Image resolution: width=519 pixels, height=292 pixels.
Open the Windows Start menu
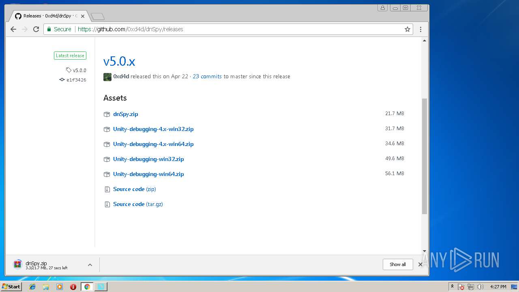tap(11, 286)
